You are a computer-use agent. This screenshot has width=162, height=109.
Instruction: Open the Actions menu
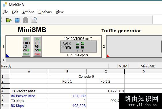28,12
